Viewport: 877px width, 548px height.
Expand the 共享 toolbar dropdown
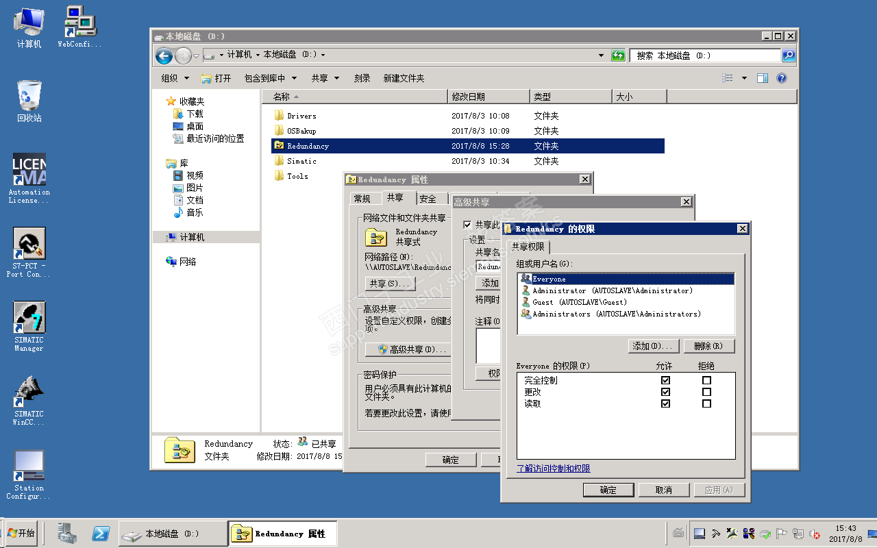tap(325, 78)
